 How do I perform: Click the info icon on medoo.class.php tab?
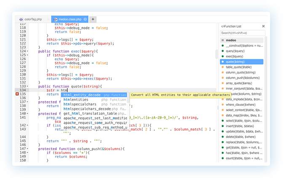tap(85, 19)
